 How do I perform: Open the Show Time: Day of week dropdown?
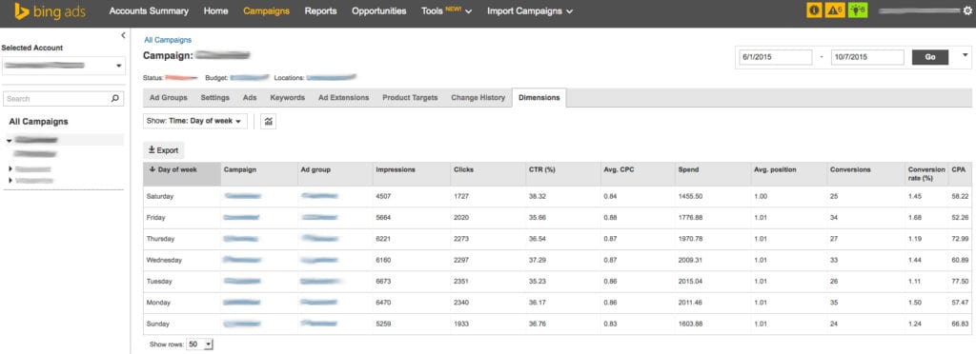194,121
